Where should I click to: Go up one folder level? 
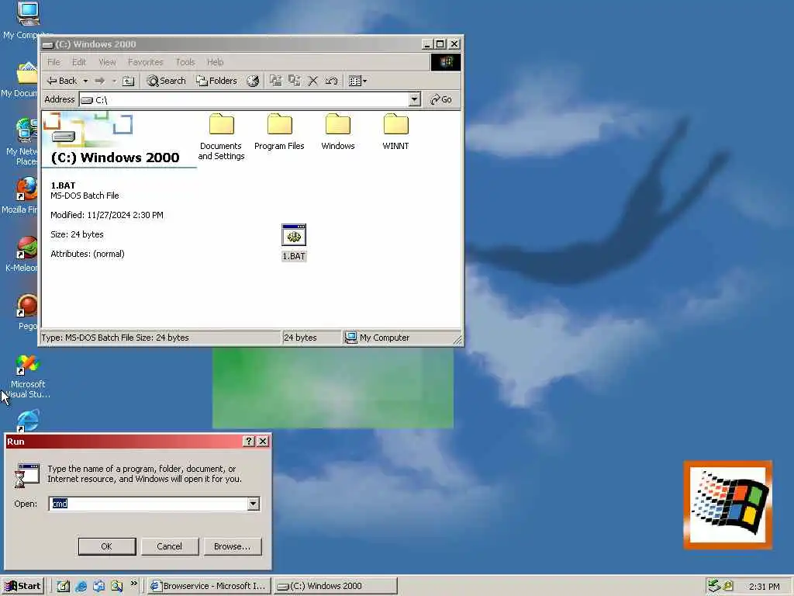click(x=129, y=81)
